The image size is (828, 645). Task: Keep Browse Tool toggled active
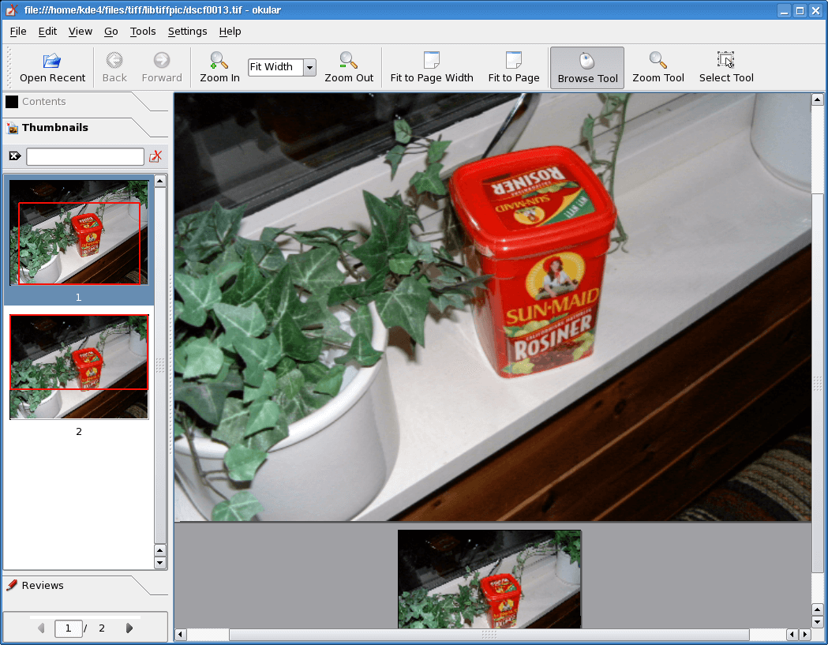586,67
